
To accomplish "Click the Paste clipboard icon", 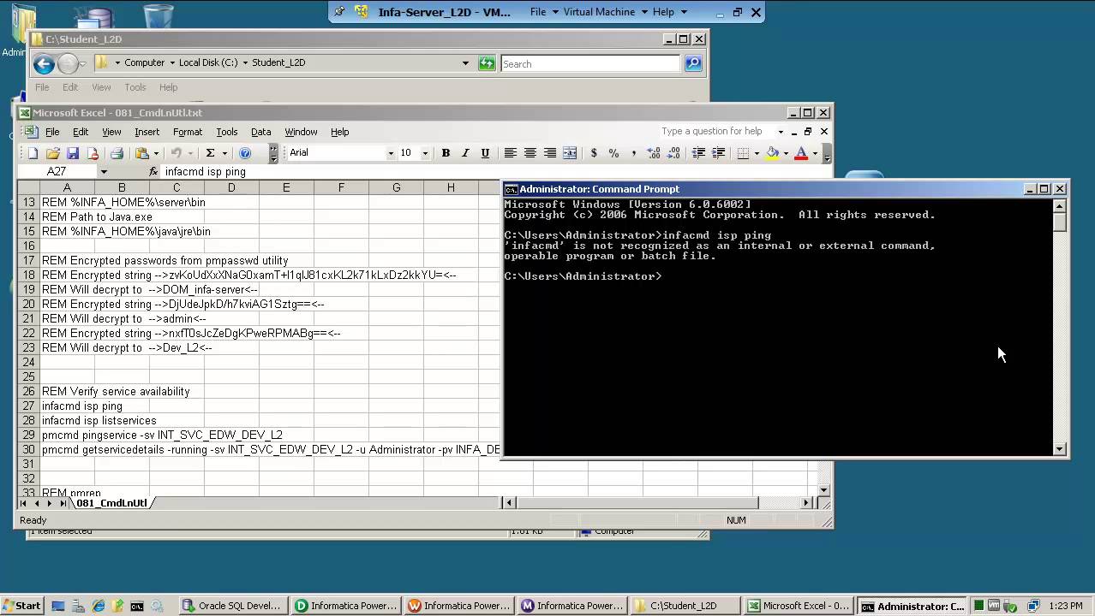I will click(142, 153).
